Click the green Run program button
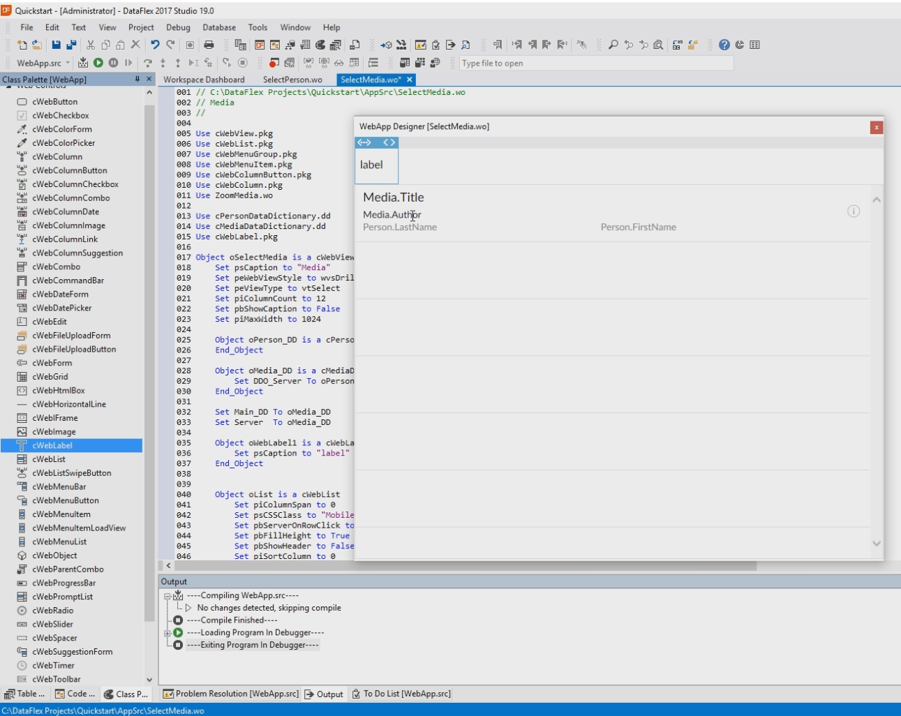The height and width of the screenshot is (716, 901). tap(98, 63)
